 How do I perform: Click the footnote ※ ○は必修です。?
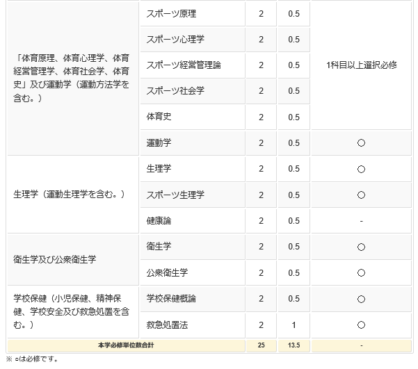click(32, 359)
